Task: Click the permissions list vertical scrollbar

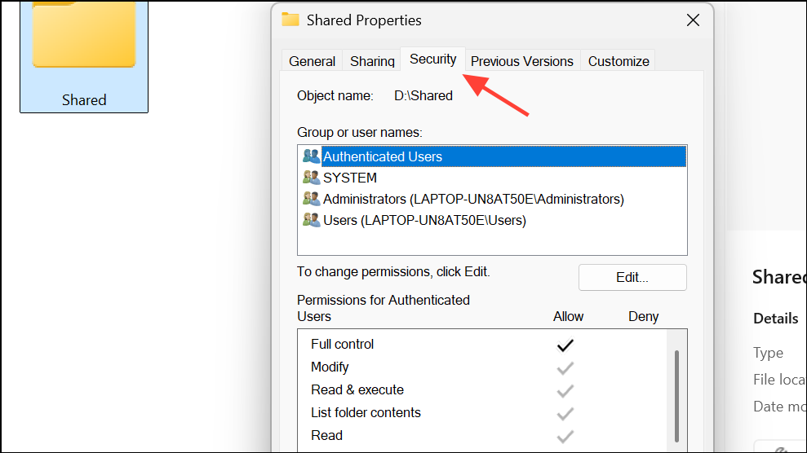Action: click(x=676, y=391)
